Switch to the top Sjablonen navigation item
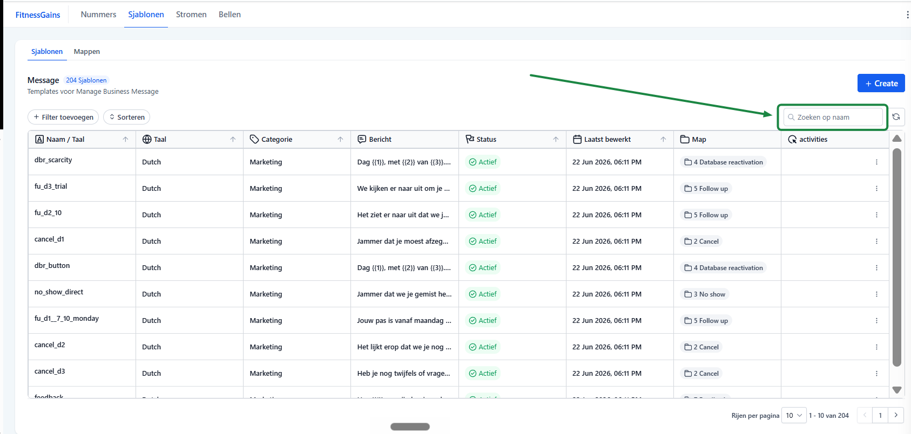The height and width of the screenshot is (434, 911). pos(146,15)
